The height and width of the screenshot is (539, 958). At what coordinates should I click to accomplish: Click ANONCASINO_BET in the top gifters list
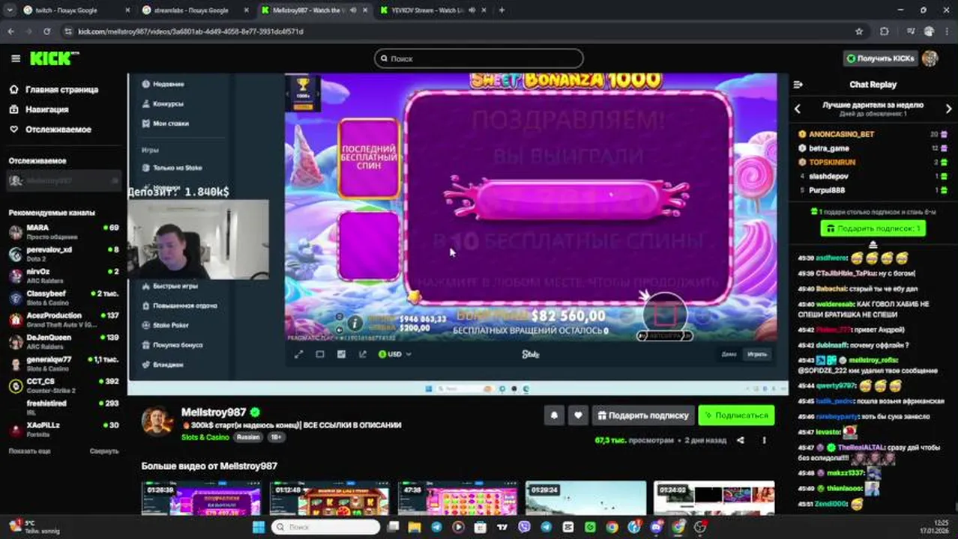pyautogui.click(x=841, y=134)
